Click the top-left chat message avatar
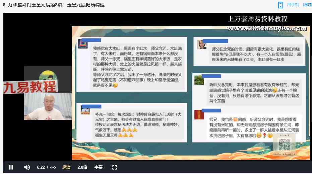The width and height of the screenshot is (312, 174). click(83, 44)
